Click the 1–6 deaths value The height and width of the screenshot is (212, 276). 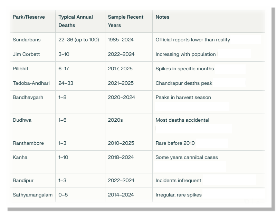[62, 120]
